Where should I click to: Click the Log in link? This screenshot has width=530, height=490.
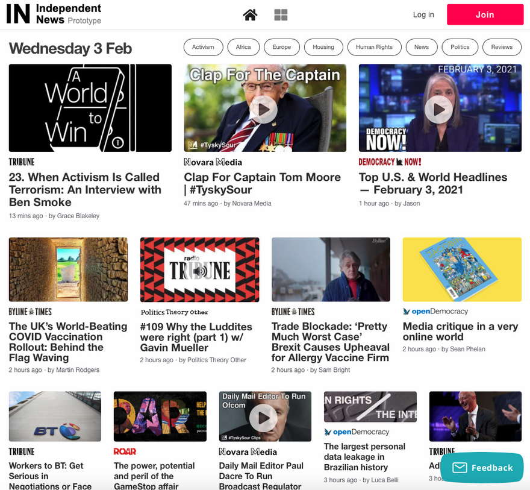tap(423, 14)
